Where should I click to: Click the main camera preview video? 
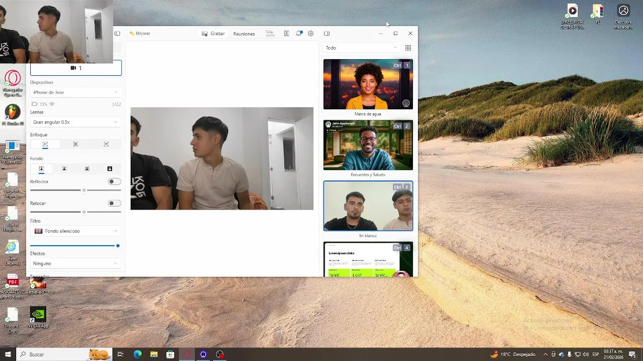[222, 158]
